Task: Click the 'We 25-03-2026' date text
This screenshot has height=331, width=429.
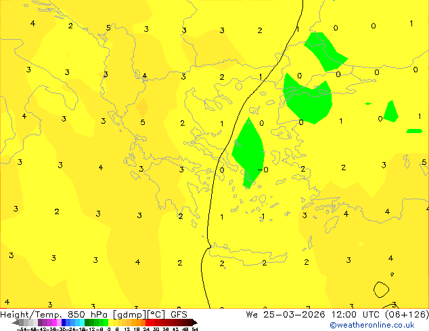Action: pos(286,314)
